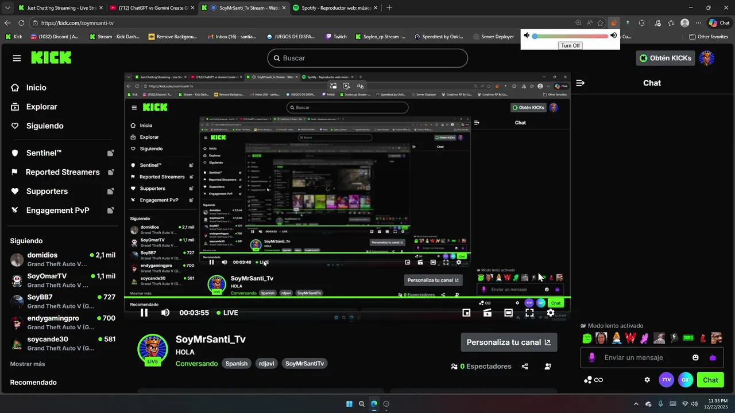Toggle theater mode in player
This screenshot has width=735, height=413.
point(508,313)
